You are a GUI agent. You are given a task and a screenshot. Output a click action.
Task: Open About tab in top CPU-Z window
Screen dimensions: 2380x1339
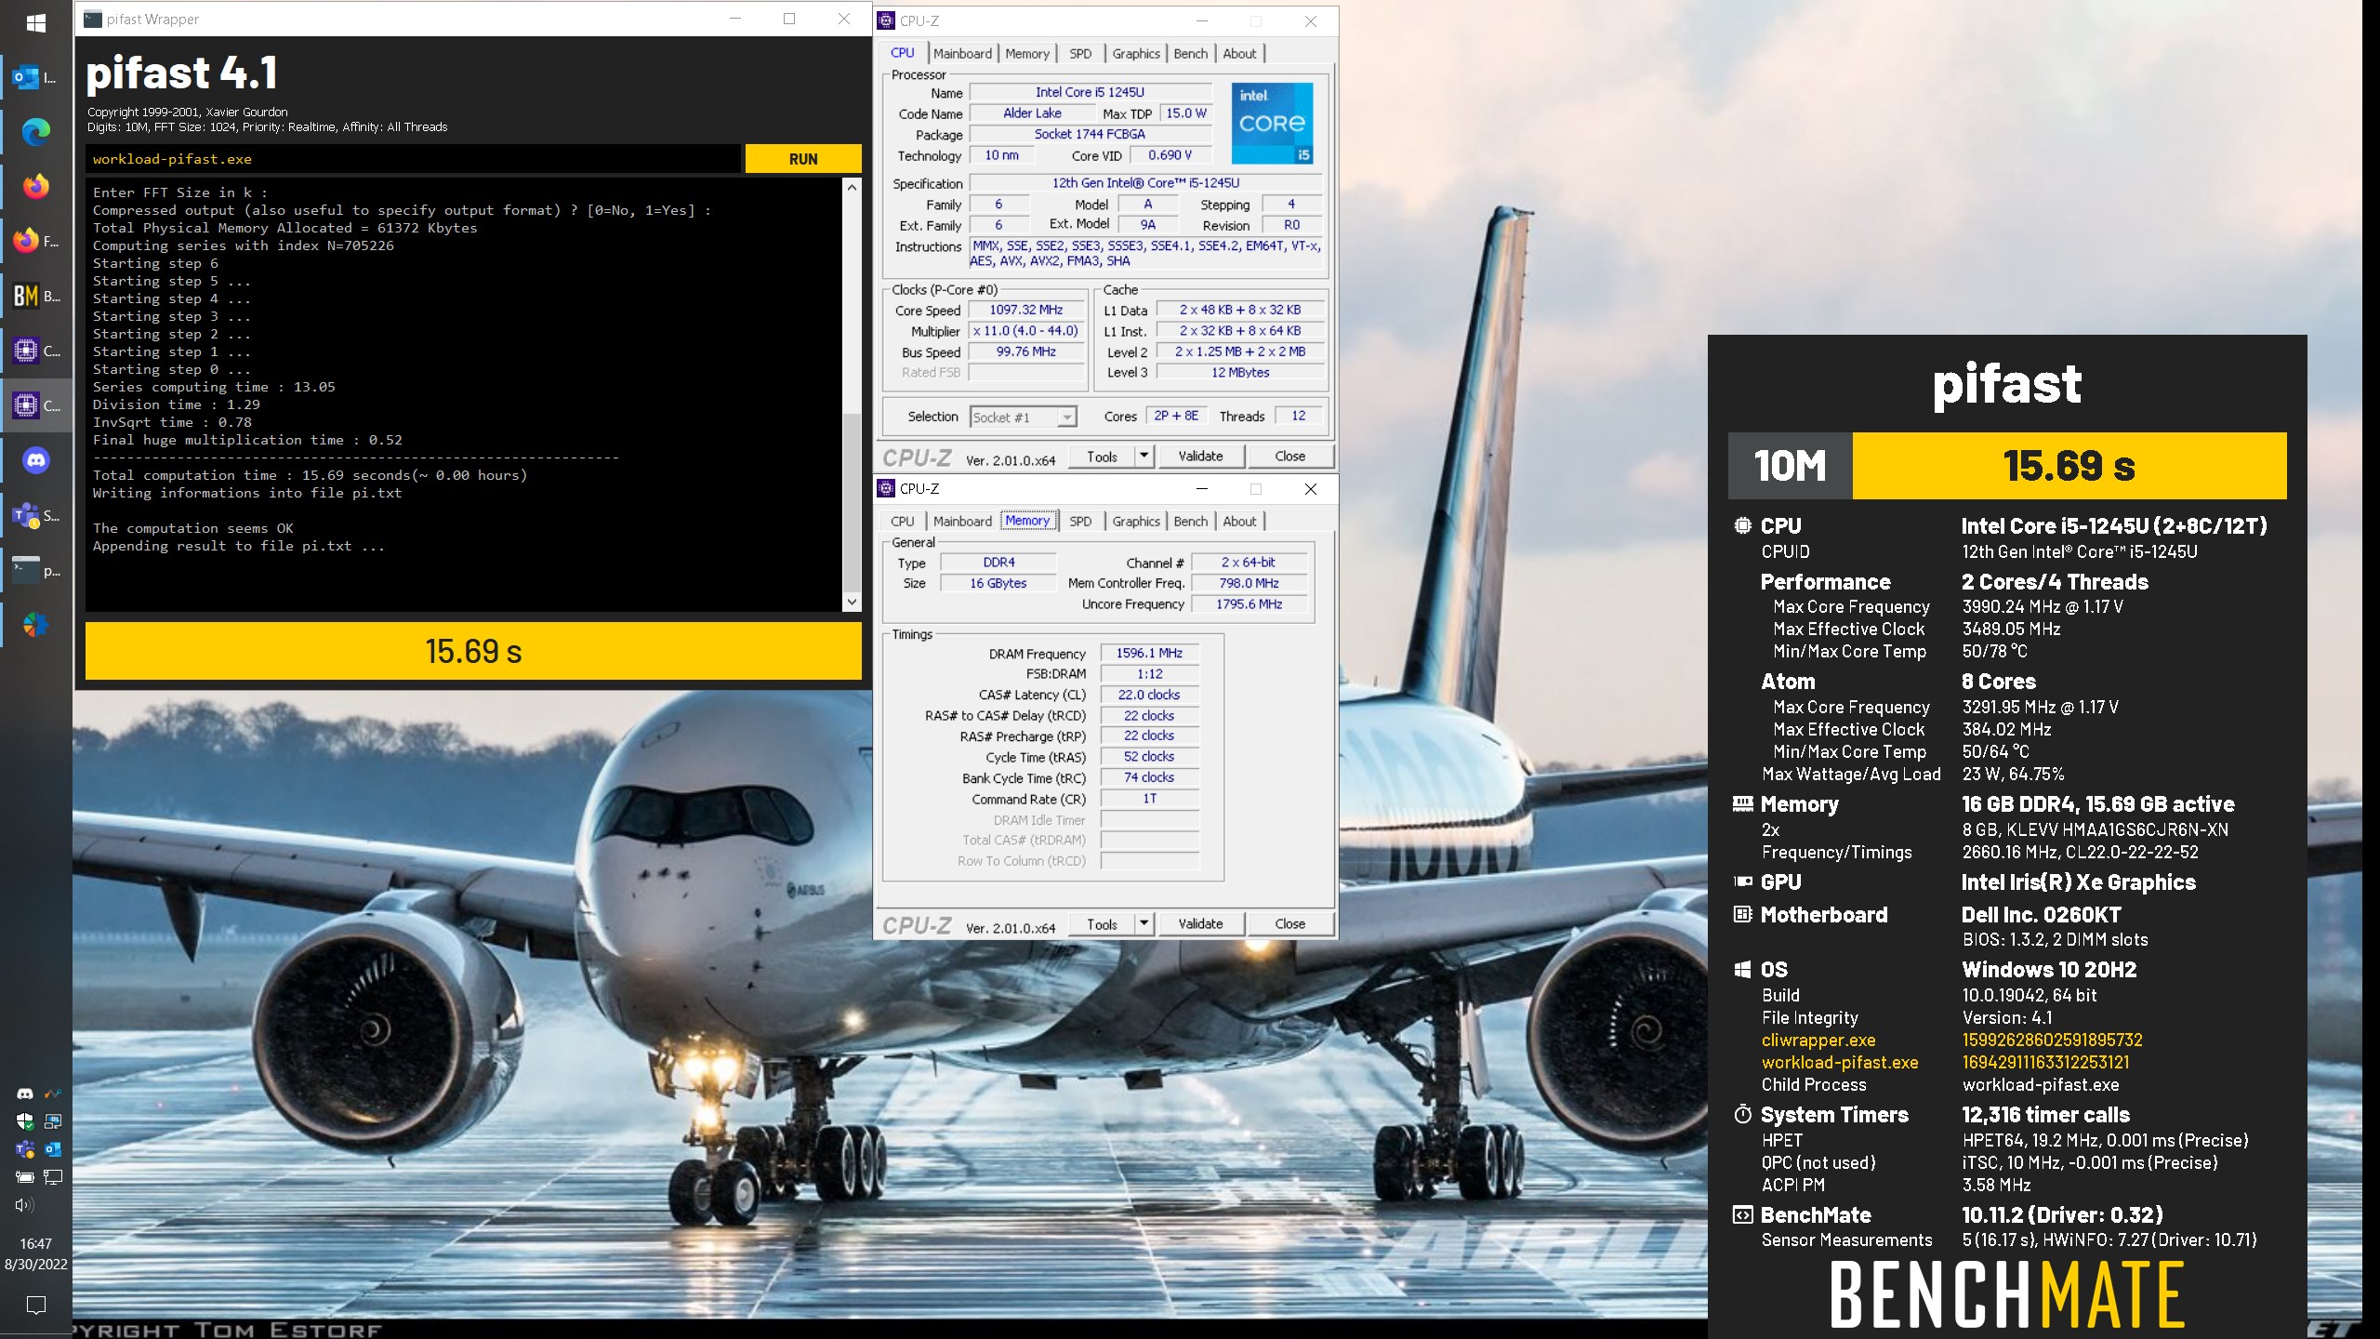pos(1239,54)
